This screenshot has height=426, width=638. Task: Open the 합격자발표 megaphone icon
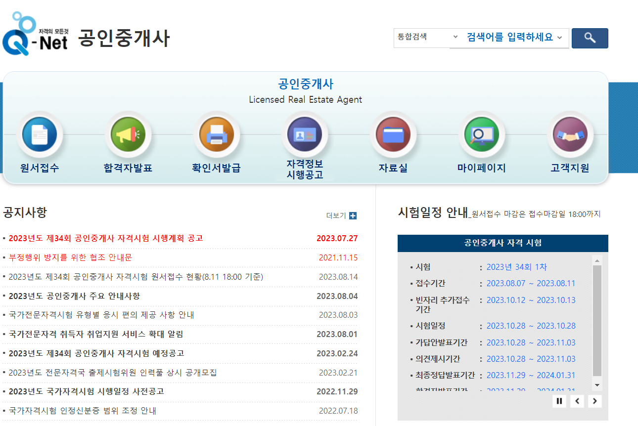pos(128,134)
